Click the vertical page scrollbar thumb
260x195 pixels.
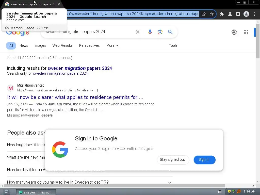(x=258, y=41)
